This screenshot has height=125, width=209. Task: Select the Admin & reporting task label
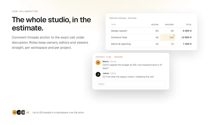click(121, 44)
